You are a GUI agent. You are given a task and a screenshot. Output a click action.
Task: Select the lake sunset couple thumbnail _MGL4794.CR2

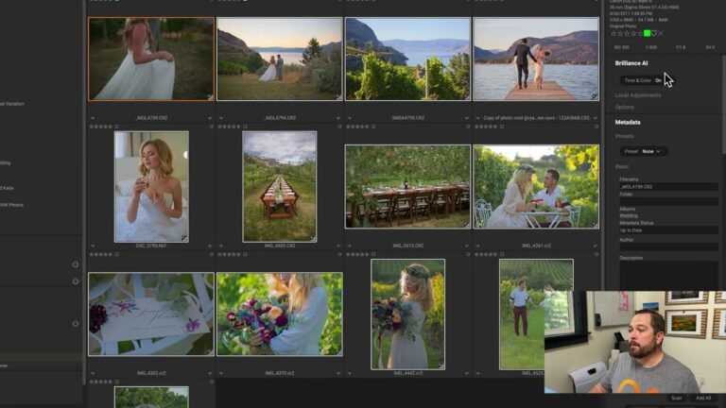(280, 59)
